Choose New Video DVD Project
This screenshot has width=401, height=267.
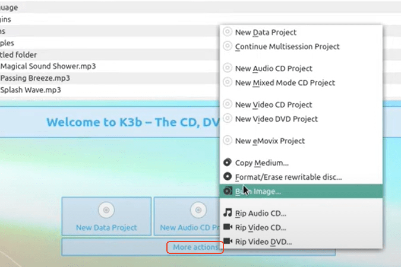pos(275,119)
